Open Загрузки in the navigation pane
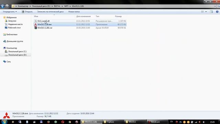Screen dimensions: 220x124 point(12,21)
